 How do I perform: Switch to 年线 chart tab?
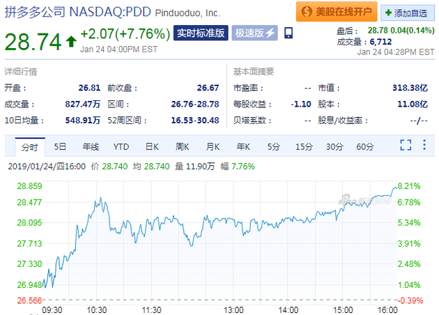pyautogui.click(x=91, y=146)
